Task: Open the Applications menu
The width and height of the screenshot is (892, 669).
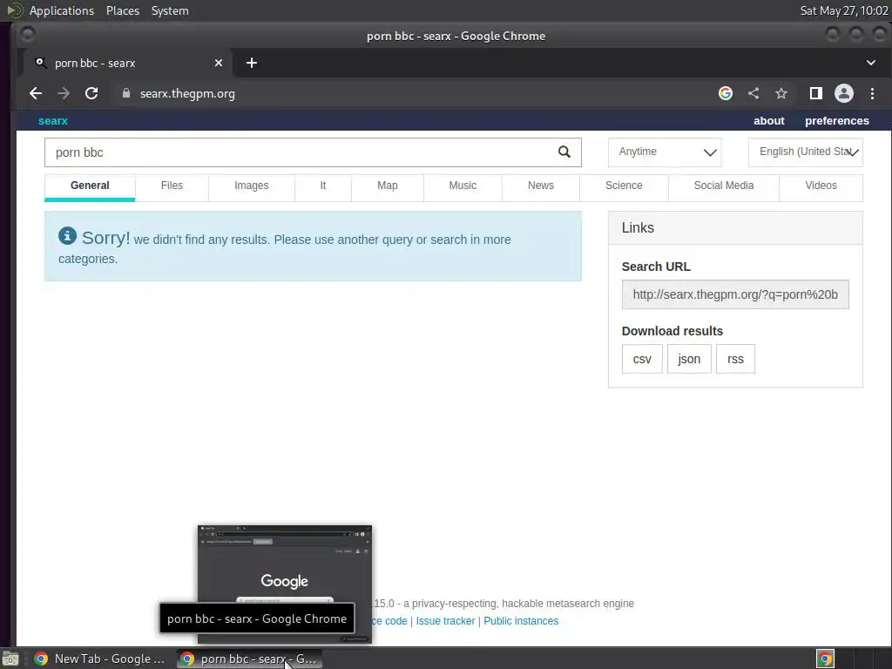Action: 62,10
